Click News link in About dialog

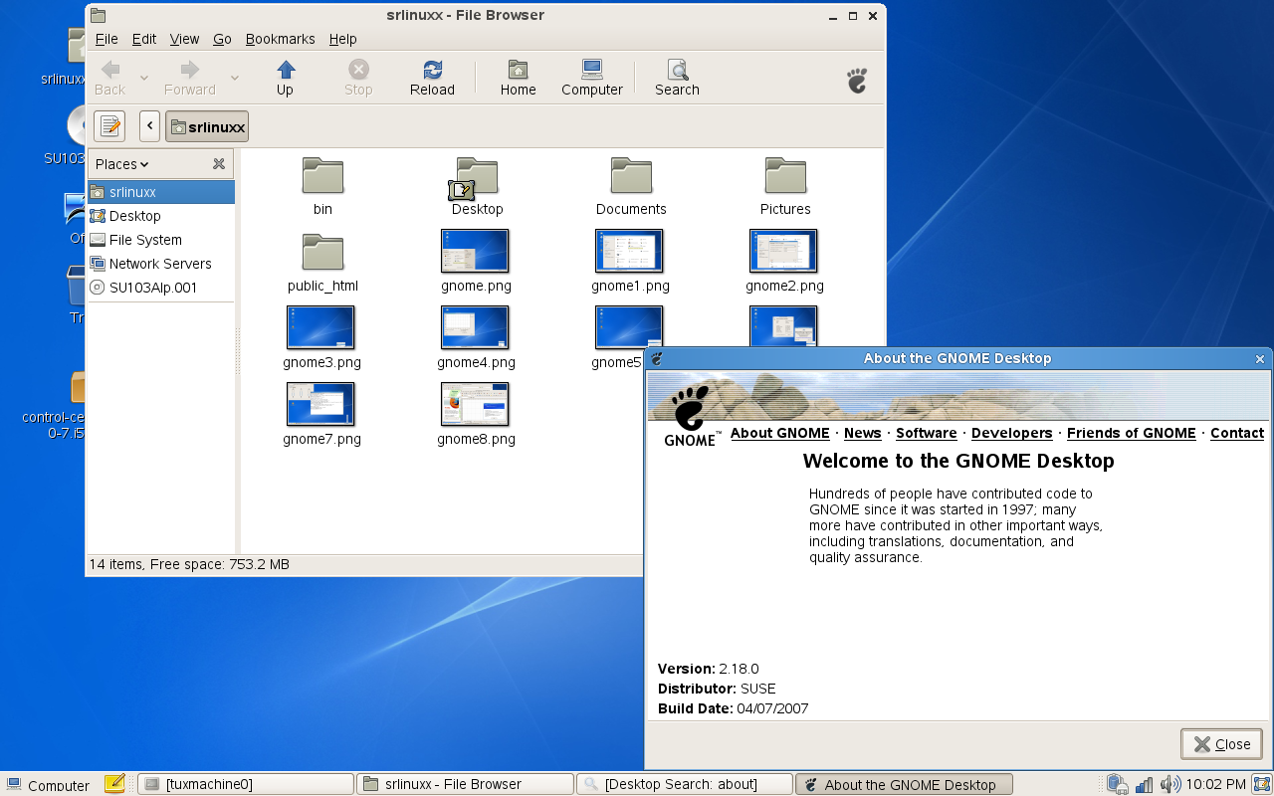(x=863, y=433)
